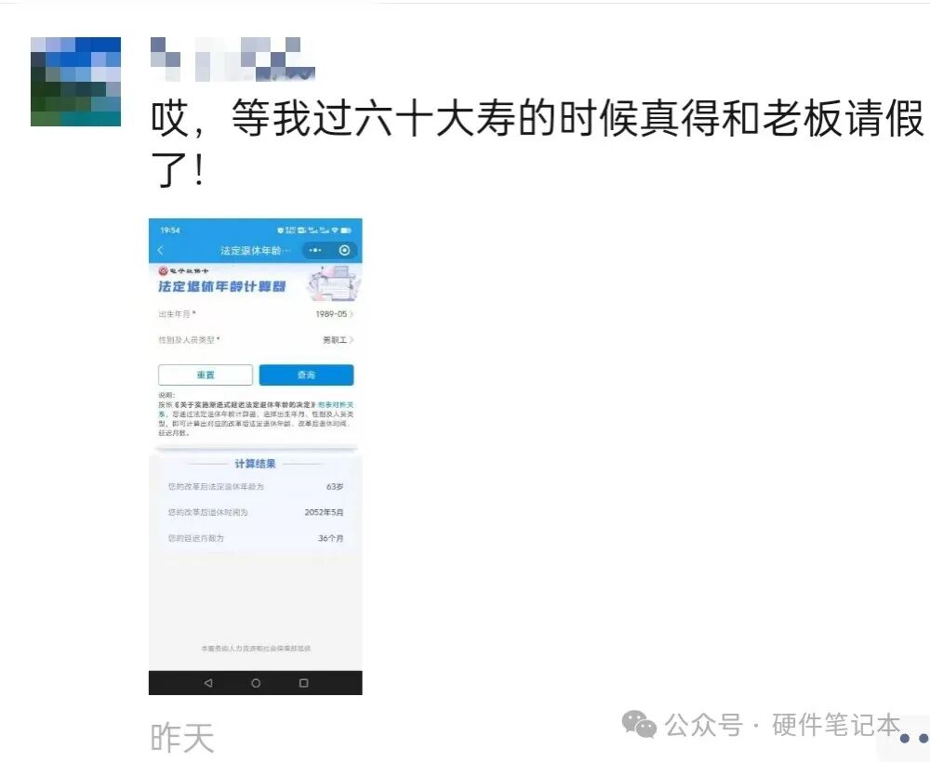
Task: Open the two-dot comment menu beside post
Action: pos(914,738)
